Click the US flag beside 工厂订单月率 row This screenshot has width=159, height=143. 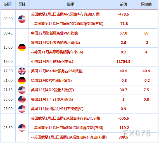point(22,100)
